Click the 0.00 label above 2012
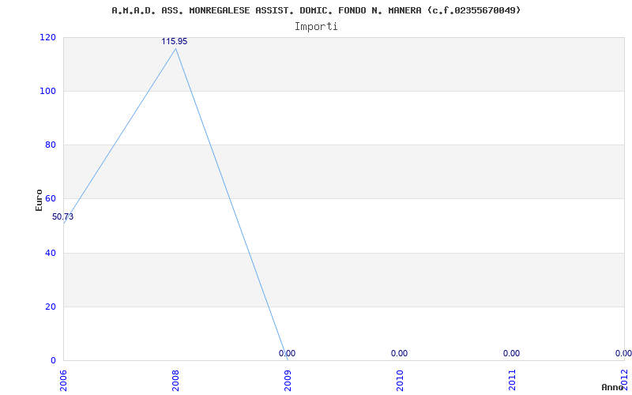Image resolution: width=632 pixels, height=395 pixels. (623, 353)
